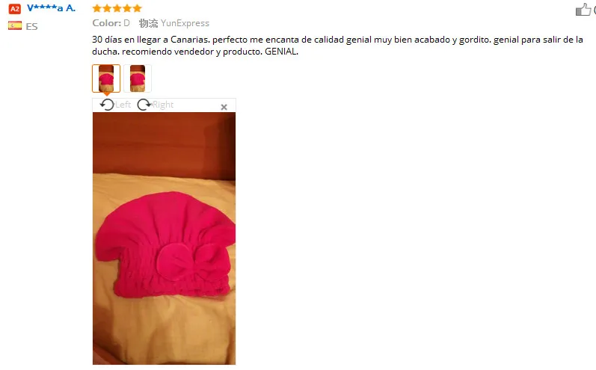Click the orange pointer below the selected thumbnail
This screenshot has width=596, height=370.
click(107, 94)
